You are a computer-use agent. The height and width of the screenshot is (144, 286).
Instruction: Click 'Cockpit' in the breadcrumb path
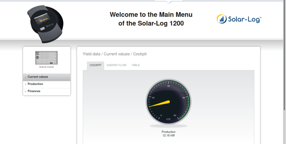pyautogui.click(x=140, y=54)
